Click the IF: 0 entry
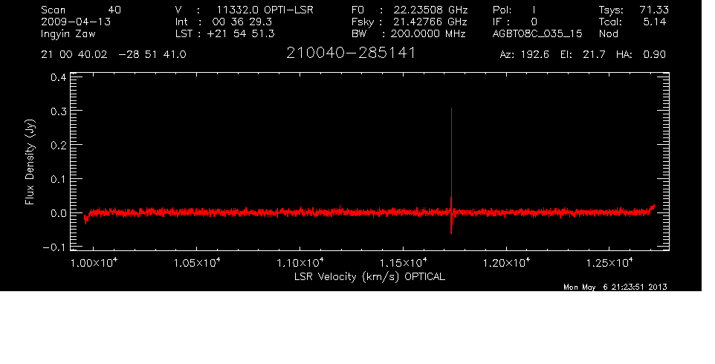This screenshot has width=715, height=364. tap(515, 22)
